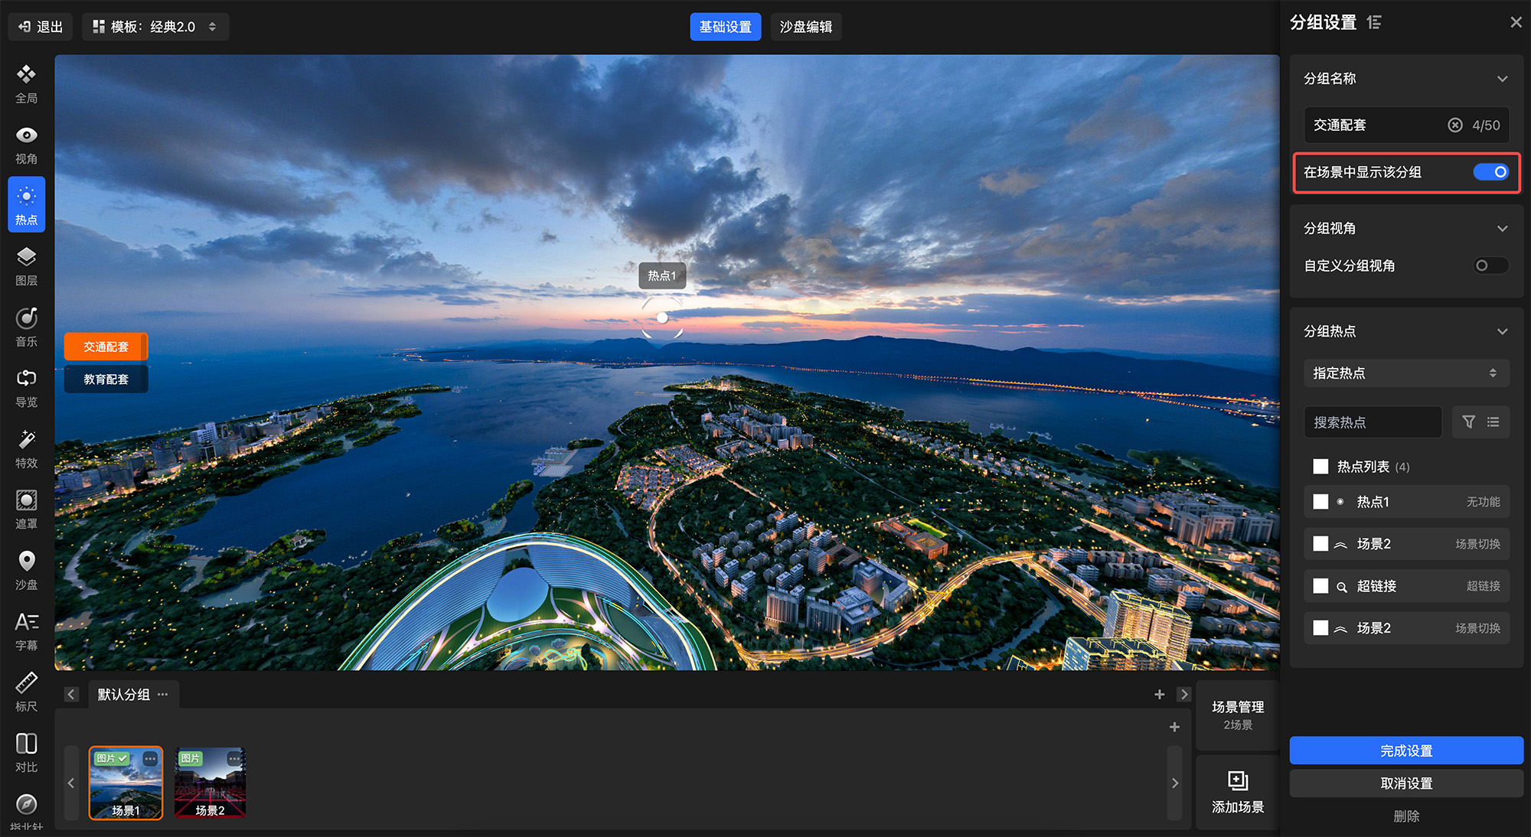Disable 在场景中显示该分组 toggle
The image size is (1531, 837).
1490,172
